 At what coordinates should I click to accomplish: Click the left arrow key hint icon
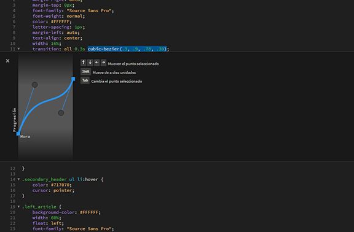96,63
